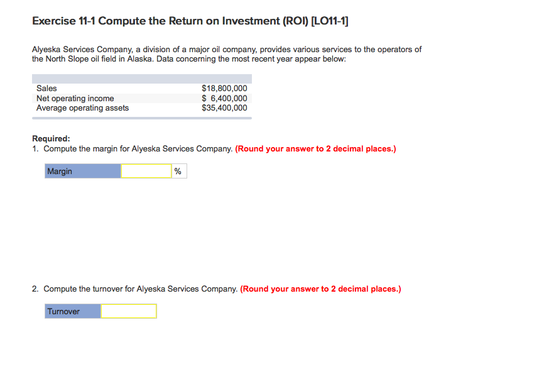Click the $18,800,000 Sales value
The height and width of the screenshot is (379, 544).
(x=224, y=88)
